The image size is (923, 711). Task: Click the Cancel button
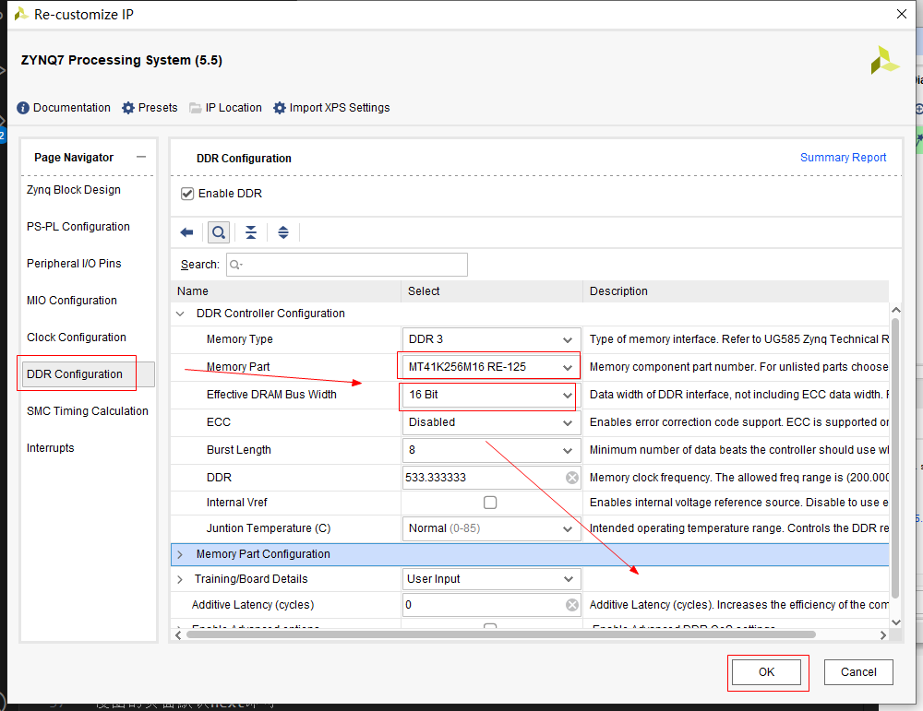858,672
